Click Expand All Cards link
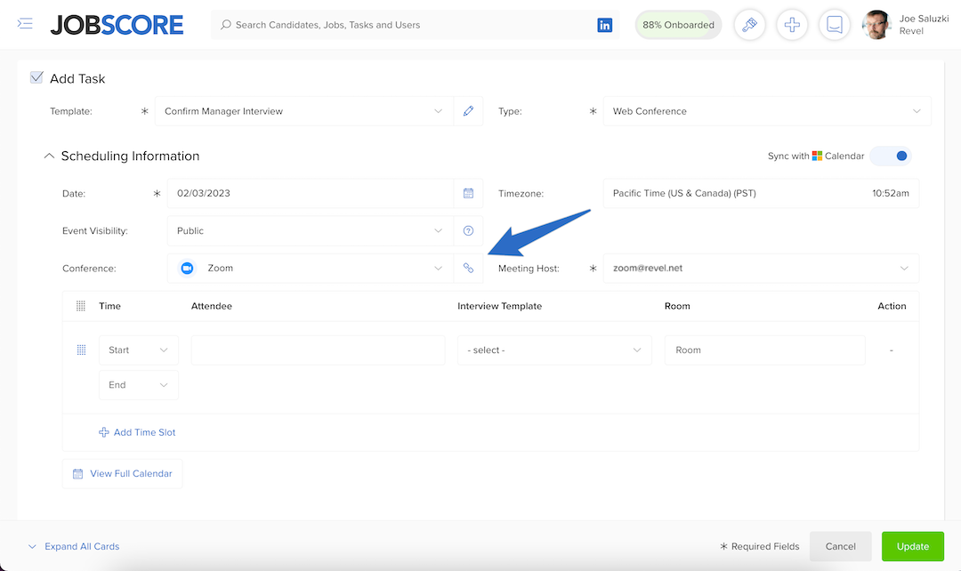Image resolution: width=961 pixels, height=571 pixels. click(82, 546)
